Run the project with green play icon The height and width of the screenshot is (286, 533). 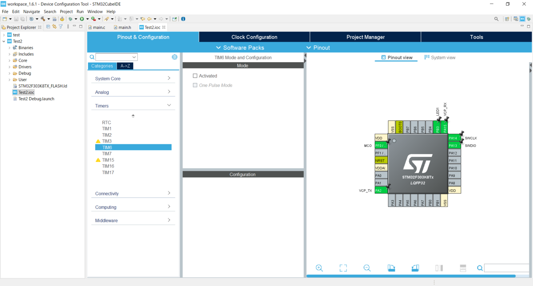(x=82, y=19)
